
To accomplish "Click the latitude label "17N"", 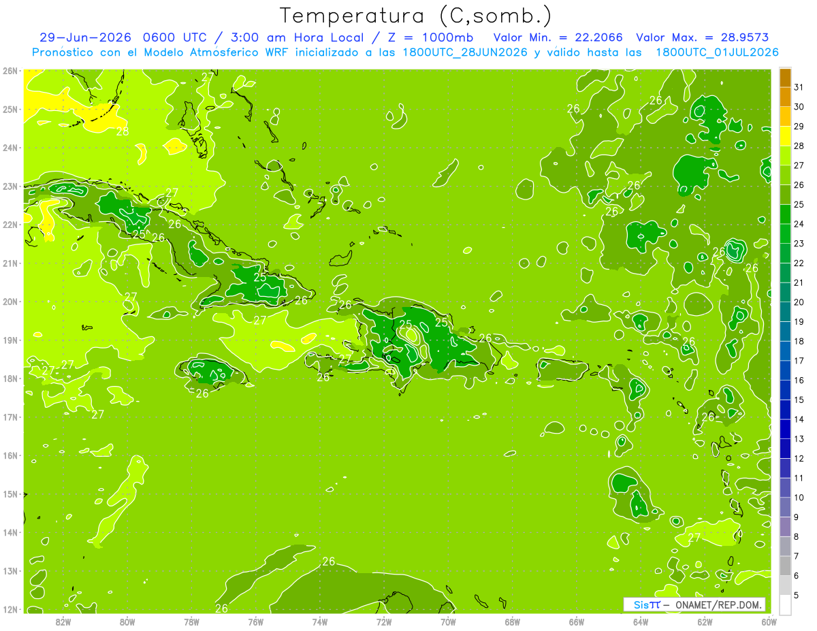I will [10, 417].
